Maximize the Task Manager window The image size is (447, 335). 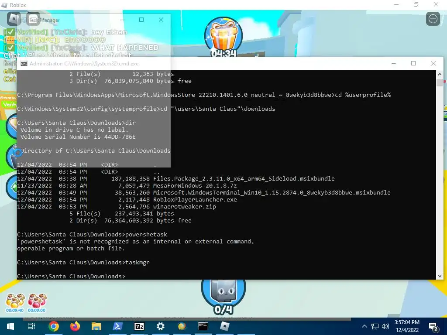click(x=141, y=20)
